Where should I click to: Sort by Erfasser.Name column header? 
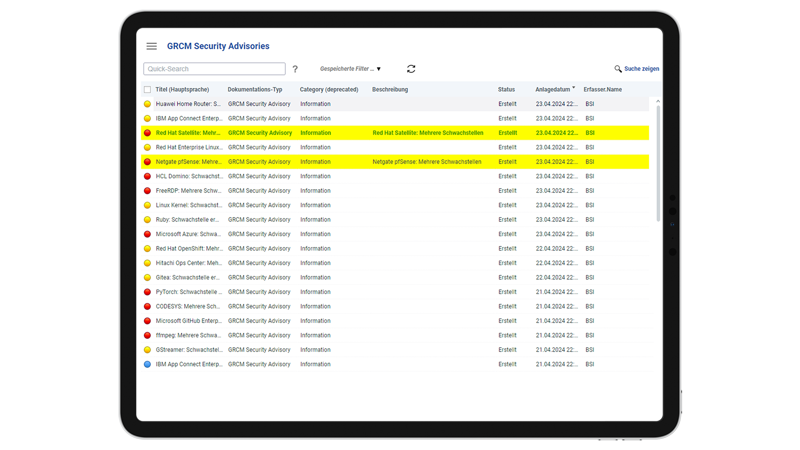click(602, 90)
